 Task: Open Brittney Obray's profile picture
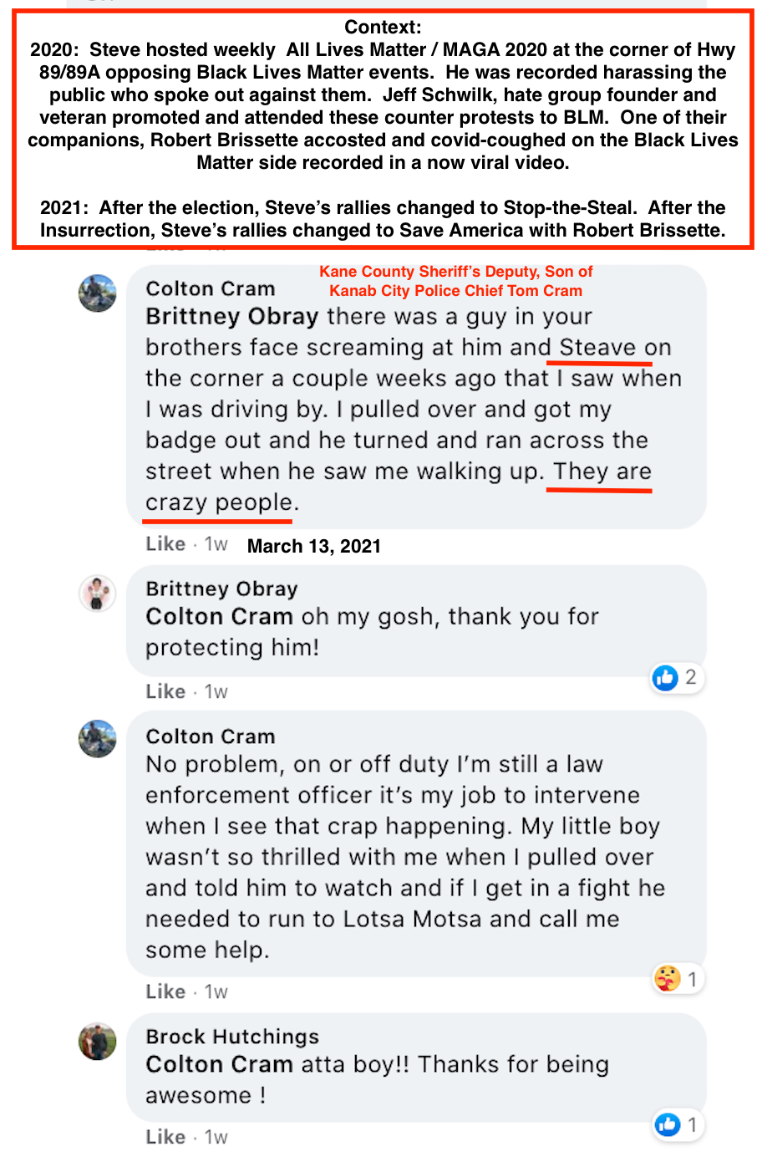[x=98, y=594]
